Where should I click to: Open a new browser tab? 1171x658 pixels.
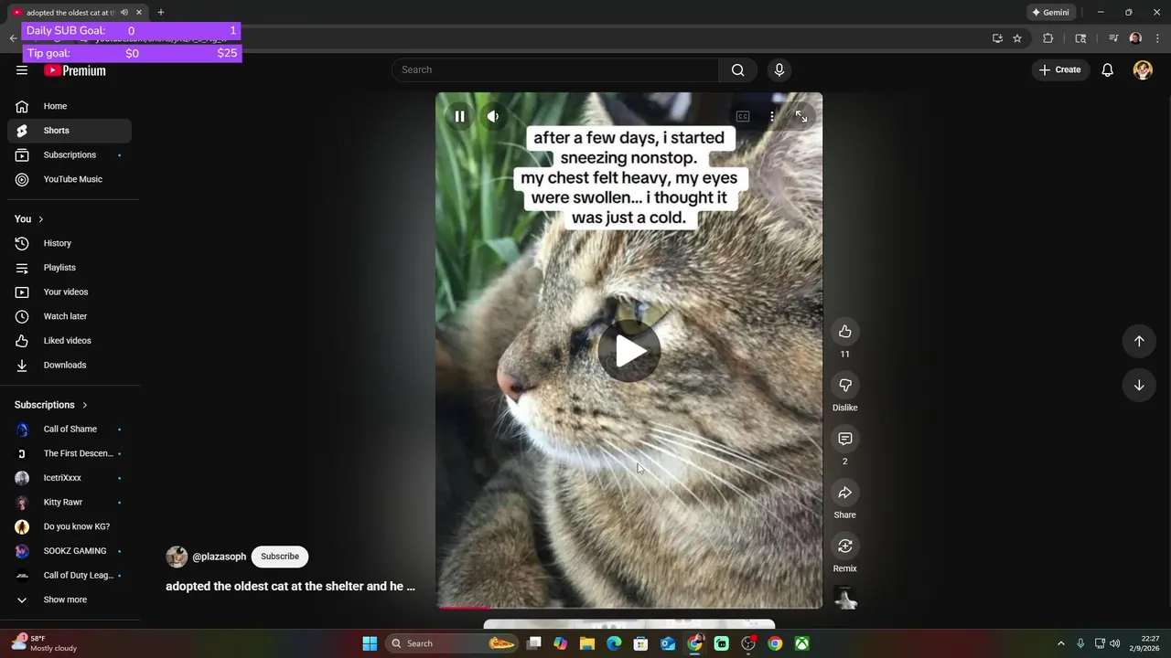[161, 13]
